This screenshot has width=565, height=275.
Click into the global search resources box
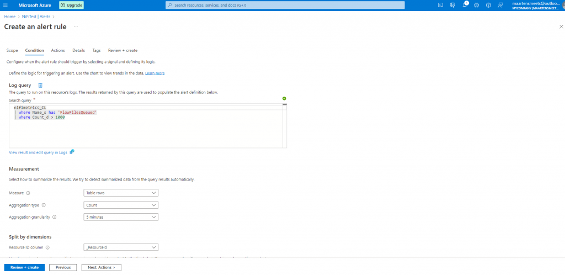[x=285, y=5]
